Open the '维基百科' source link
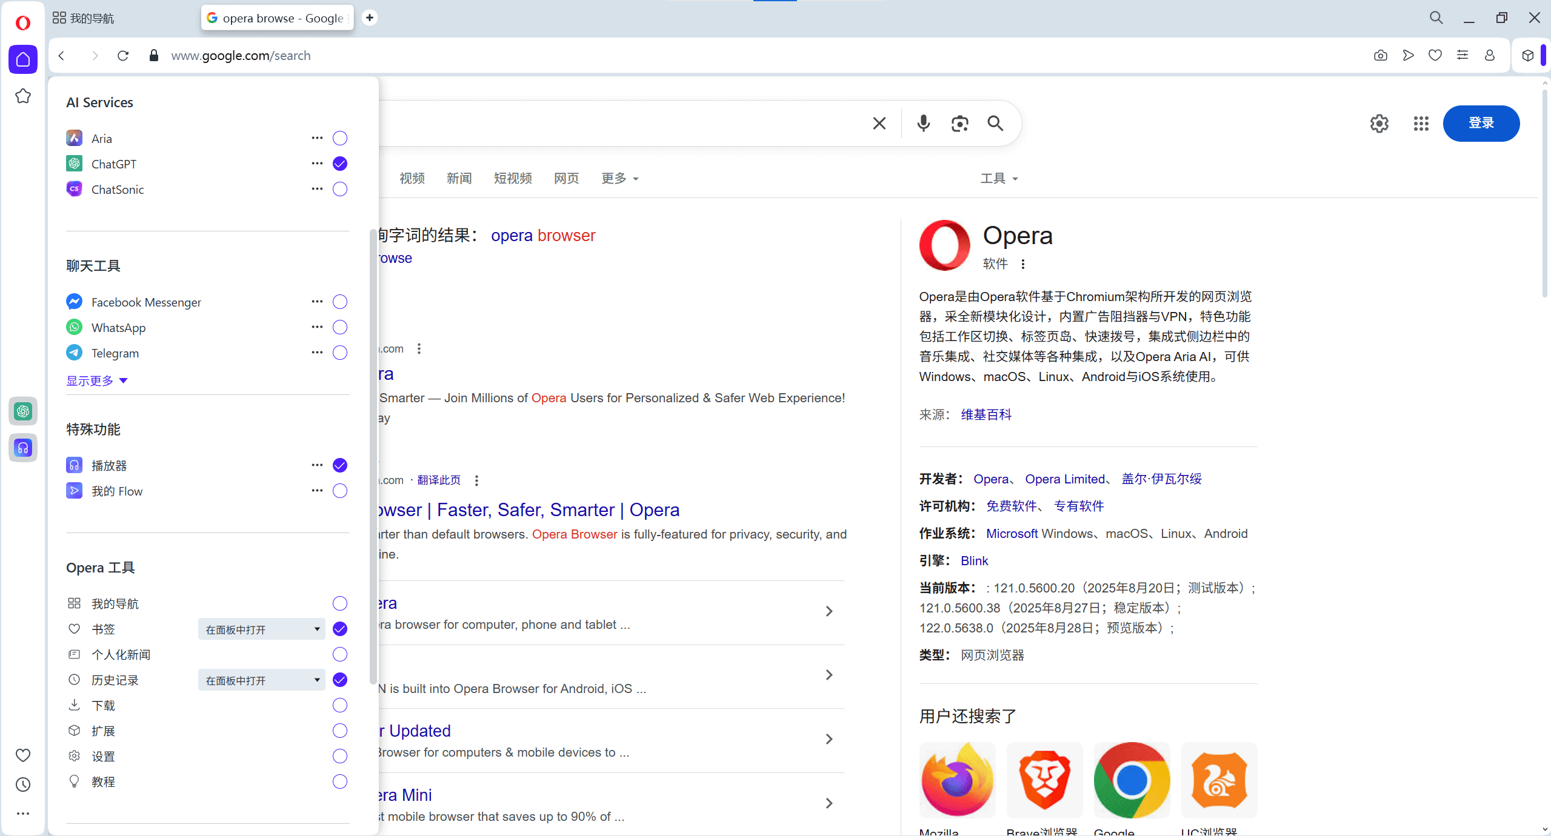 tap(986, 414)
